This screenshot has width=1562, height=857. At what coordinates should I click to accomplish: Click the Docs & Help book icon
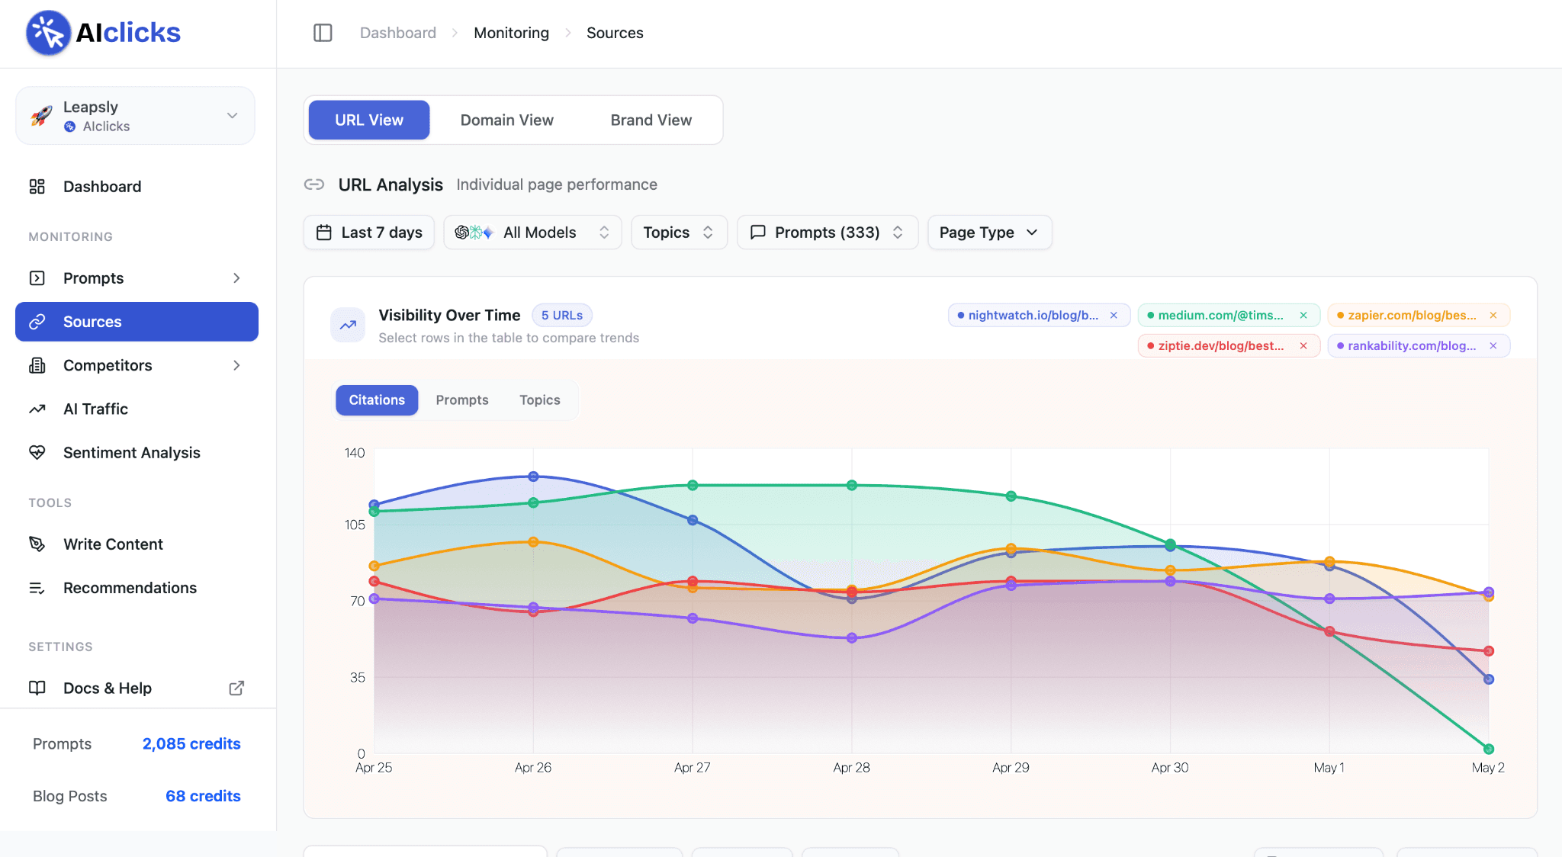(37, 688)
